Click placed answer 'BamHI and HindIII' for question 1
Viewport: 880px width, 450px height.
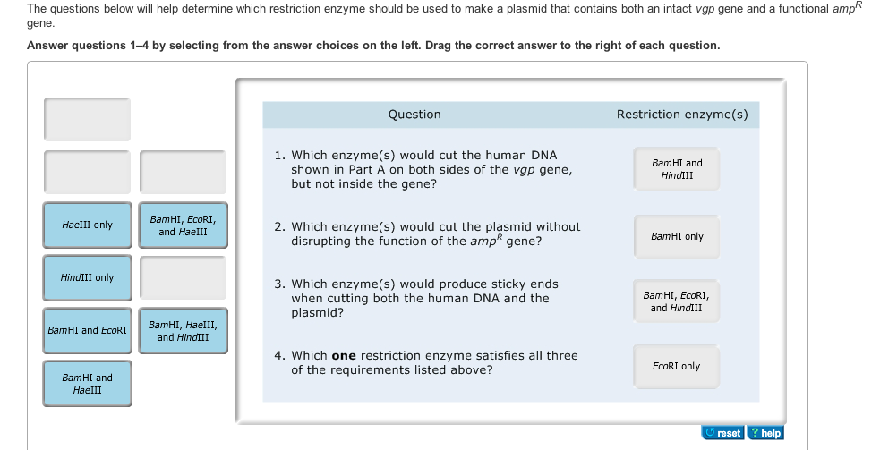pos(677,169)
